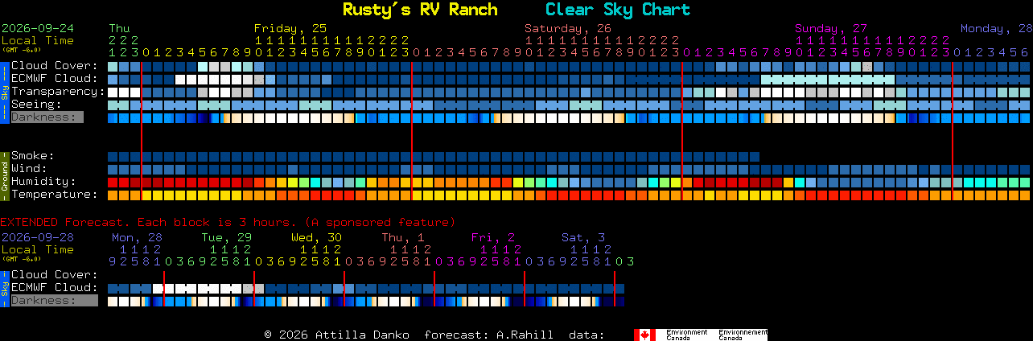The width and height of the screenshot is (1033, 341).
Task: Click the Seeing row label
Action: click(x=36, y=104)
